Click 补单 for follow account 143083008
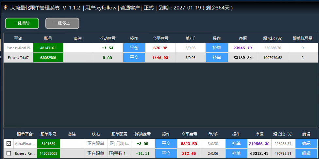This screenshot has width=319, height=159. point(236,153)
